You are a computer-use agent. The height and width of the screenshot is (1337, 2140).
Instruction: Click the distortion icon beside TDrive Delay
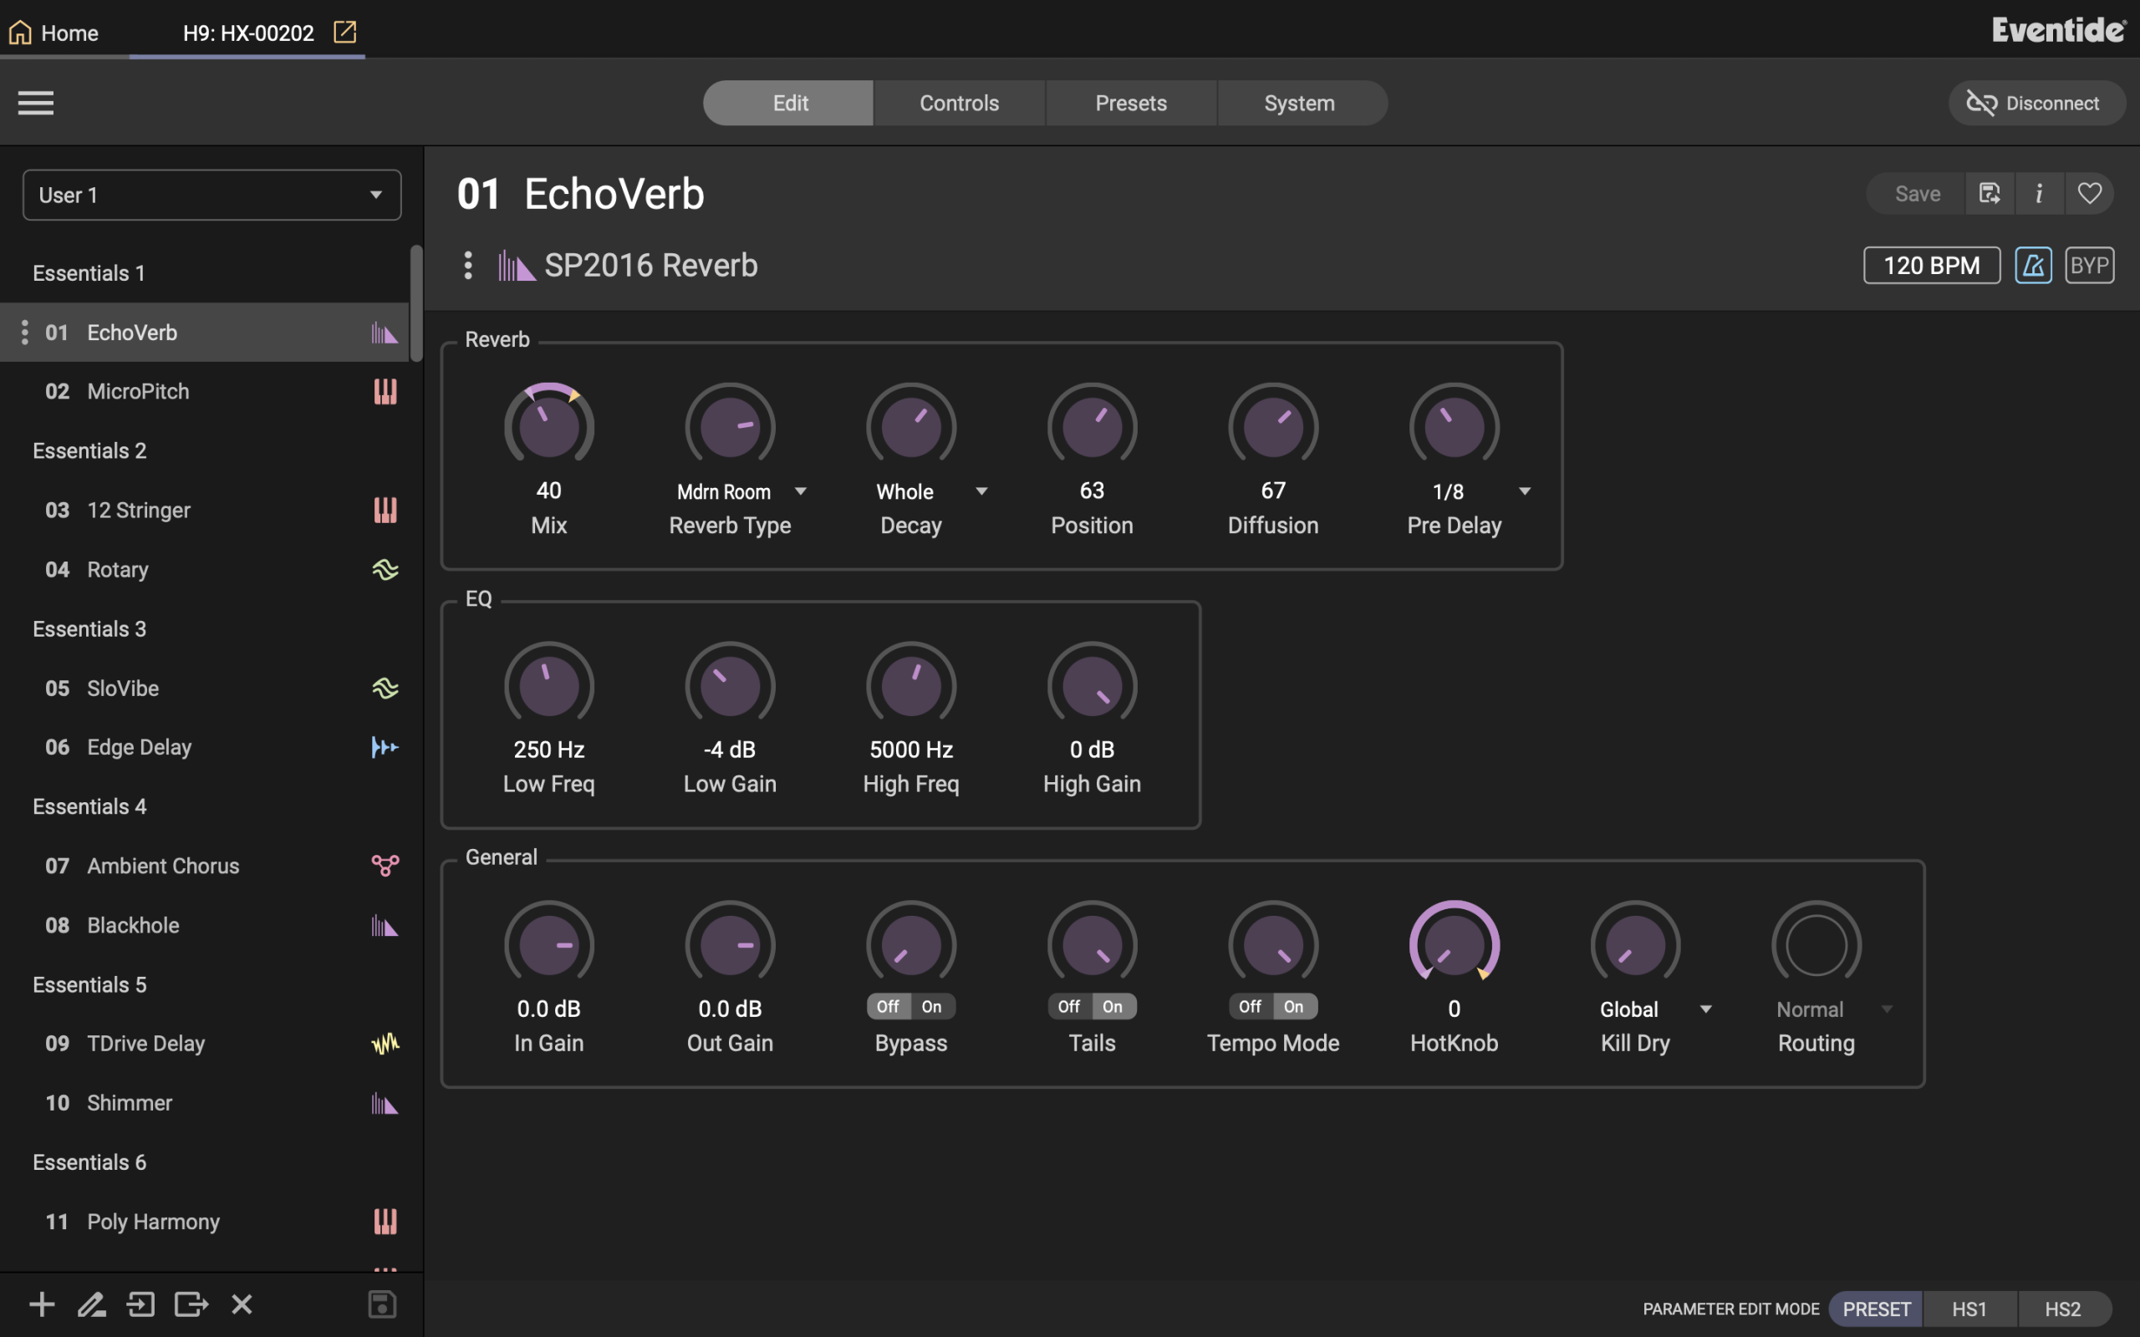click(x=385, y=1044)
